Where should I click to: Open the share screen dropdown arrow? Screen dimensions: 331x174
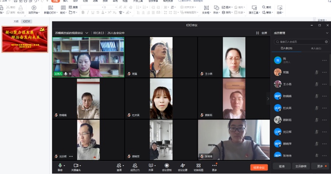(155, 166)
